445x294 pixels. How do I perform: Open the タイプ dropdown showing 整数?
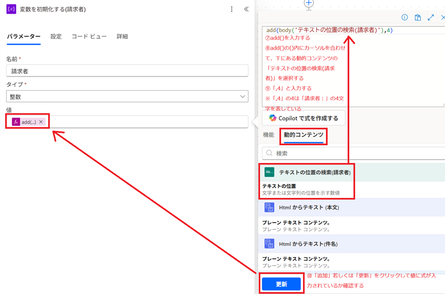pyautogui.click(x=127, y=96)
